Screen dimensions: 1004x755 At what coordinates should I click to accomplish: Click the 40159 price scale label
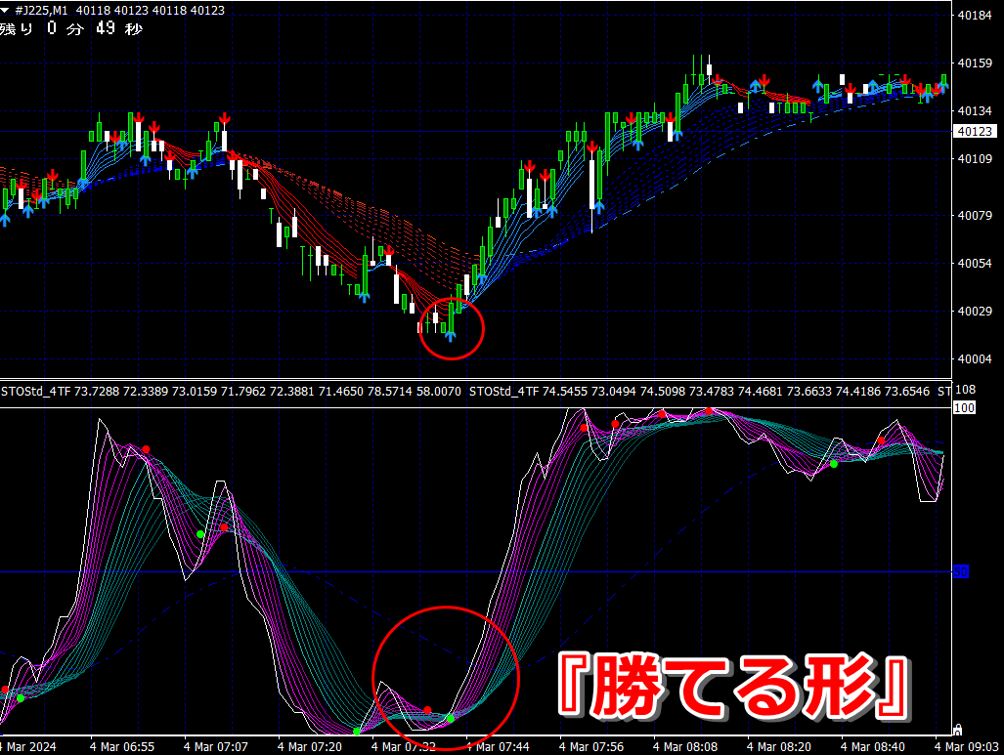pos(975,63)
